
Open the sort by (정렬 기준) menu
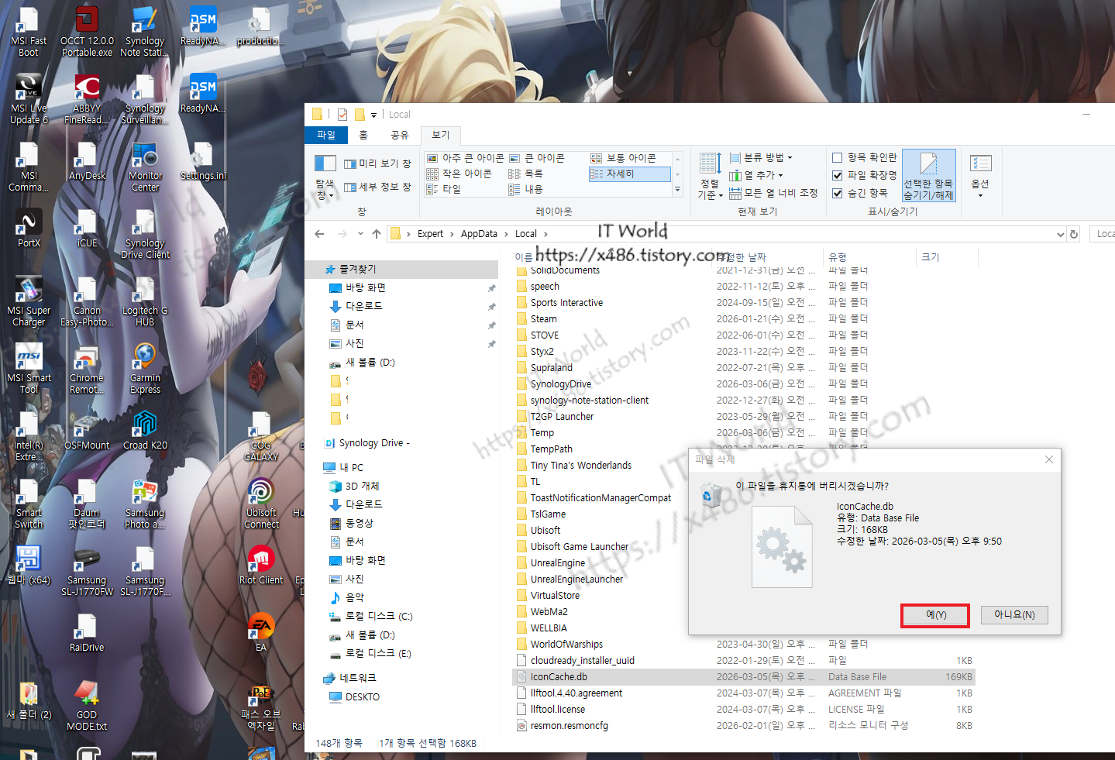[x=710, y=177]
